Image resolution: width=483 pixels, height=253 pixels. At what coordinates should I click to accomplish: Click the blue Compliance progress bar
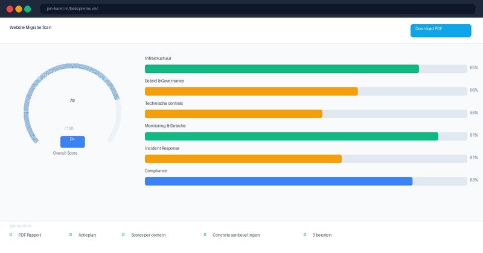click(306, 181)
